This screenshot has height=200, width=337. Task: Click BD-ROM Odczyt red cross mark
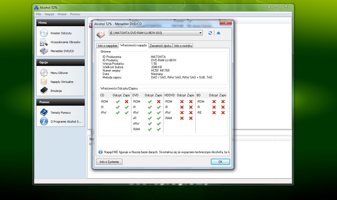214,102
